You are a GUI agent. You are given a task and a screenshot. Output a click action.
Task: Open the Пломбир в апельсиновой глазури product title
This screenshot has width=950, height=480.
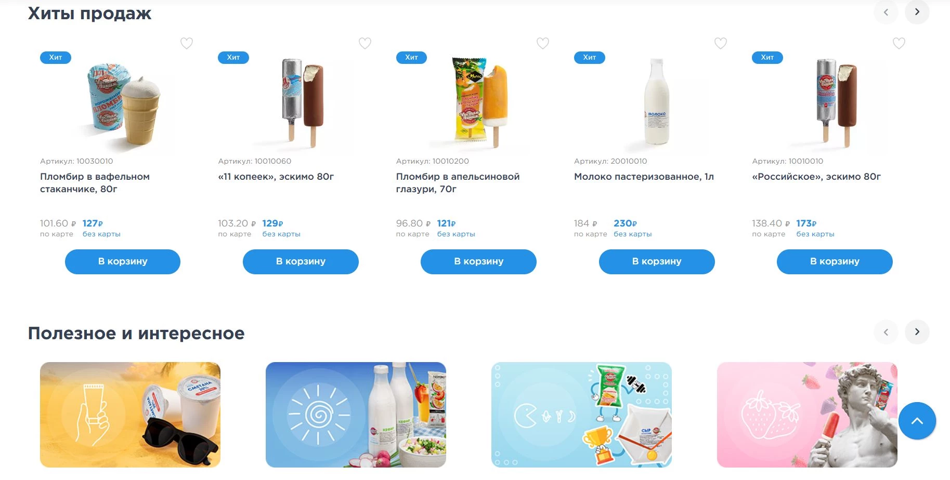(x=458, y=183)
